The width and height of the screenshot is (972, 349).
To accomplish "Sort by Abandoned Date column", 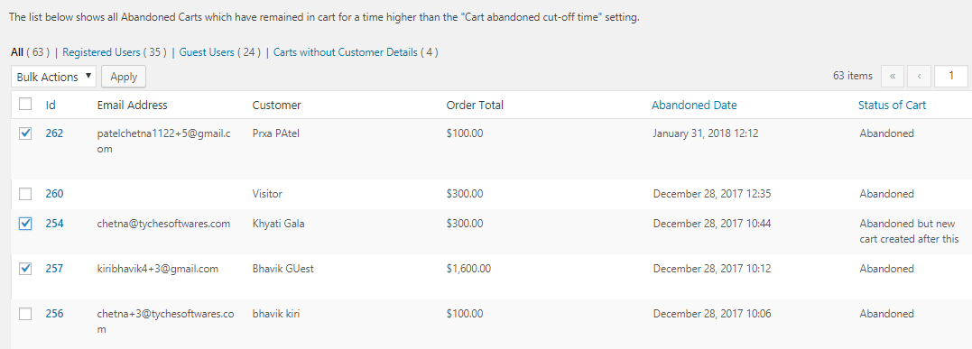I will coord(694,105).
